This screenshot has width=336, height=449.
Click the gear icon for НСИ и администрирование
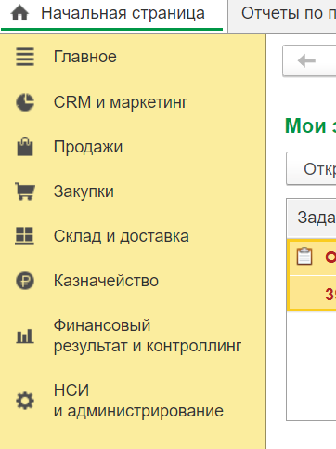point(25,401)
